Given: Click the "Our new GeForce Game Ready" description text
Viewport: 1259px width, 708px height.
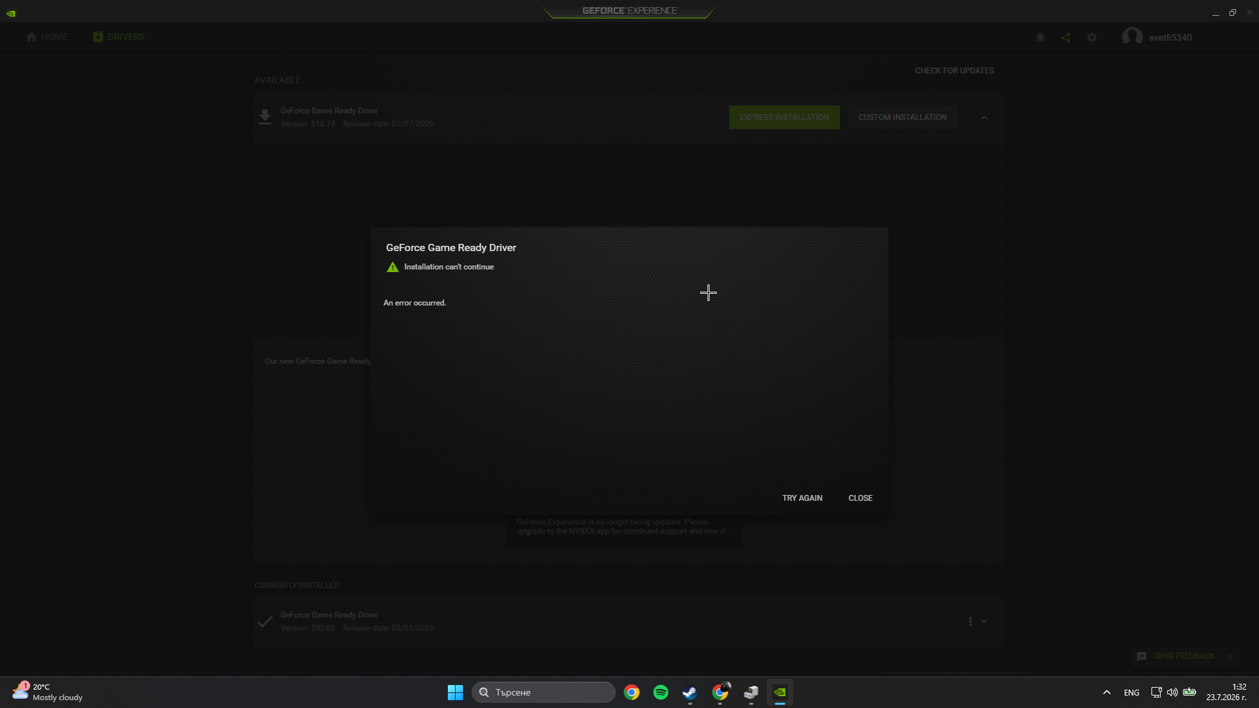Looking at the screenshot, I should 317,361.
